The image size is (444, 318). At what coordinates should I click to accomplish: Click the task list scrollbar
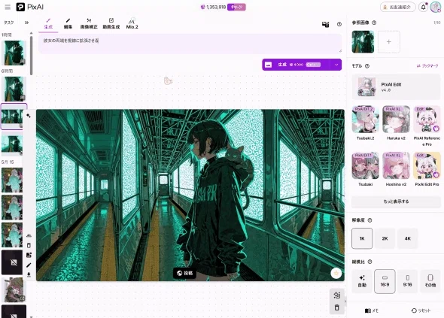coord(31,55)
